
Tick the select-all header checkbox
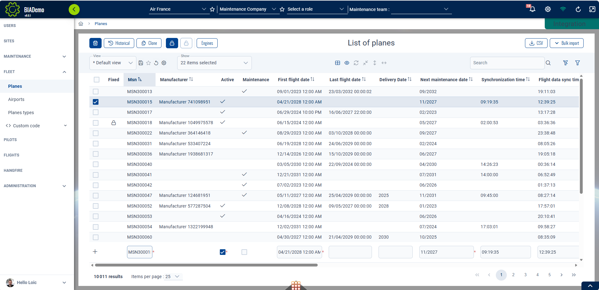[97, 80]
